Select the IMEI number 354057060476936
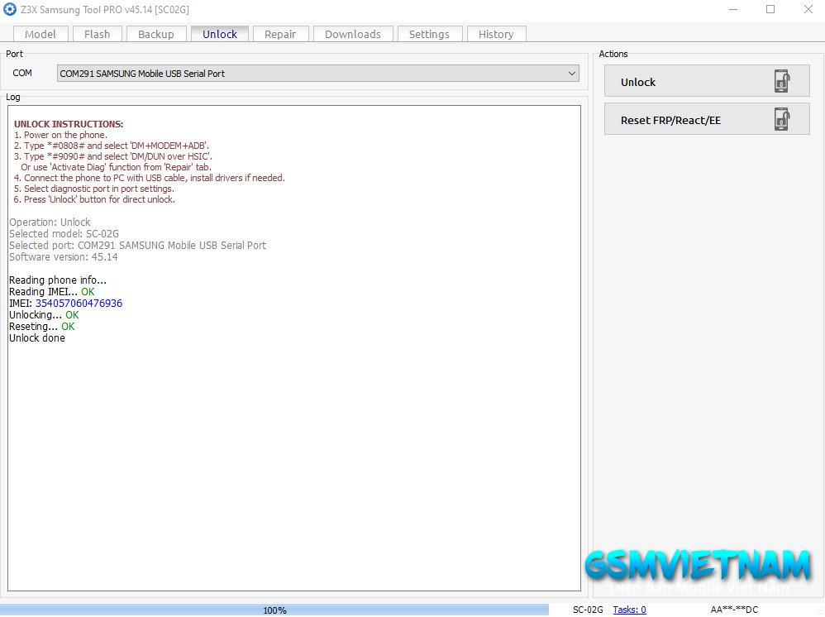 pyautogui.click(x=79, y=304)
